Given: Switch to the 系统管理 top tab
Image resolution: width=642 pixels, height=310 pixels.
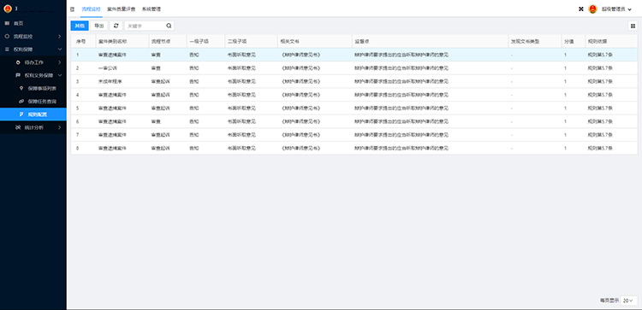Looking at the screenshot, I should 152,9.
